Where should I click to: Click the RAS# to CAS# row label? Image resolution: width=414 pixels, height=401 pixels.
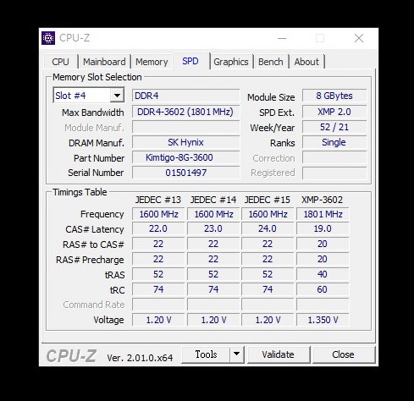tap(93, 244)
